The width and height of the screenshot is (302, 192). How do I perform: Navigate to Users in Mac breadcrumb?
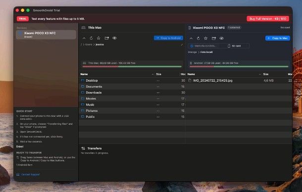coord(89,45)
